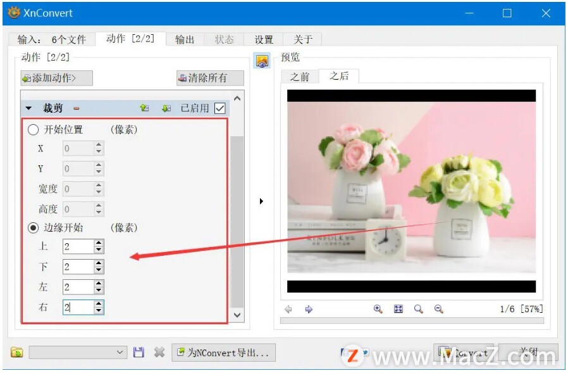Minimize the XnConvert window
Viewport: 568px width, 373px height.
click(x=469, y=13)
